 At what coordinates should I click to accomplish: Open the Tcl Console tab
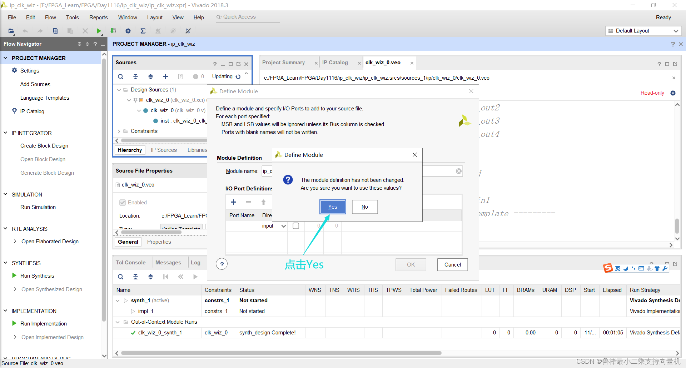pos(130,263)
